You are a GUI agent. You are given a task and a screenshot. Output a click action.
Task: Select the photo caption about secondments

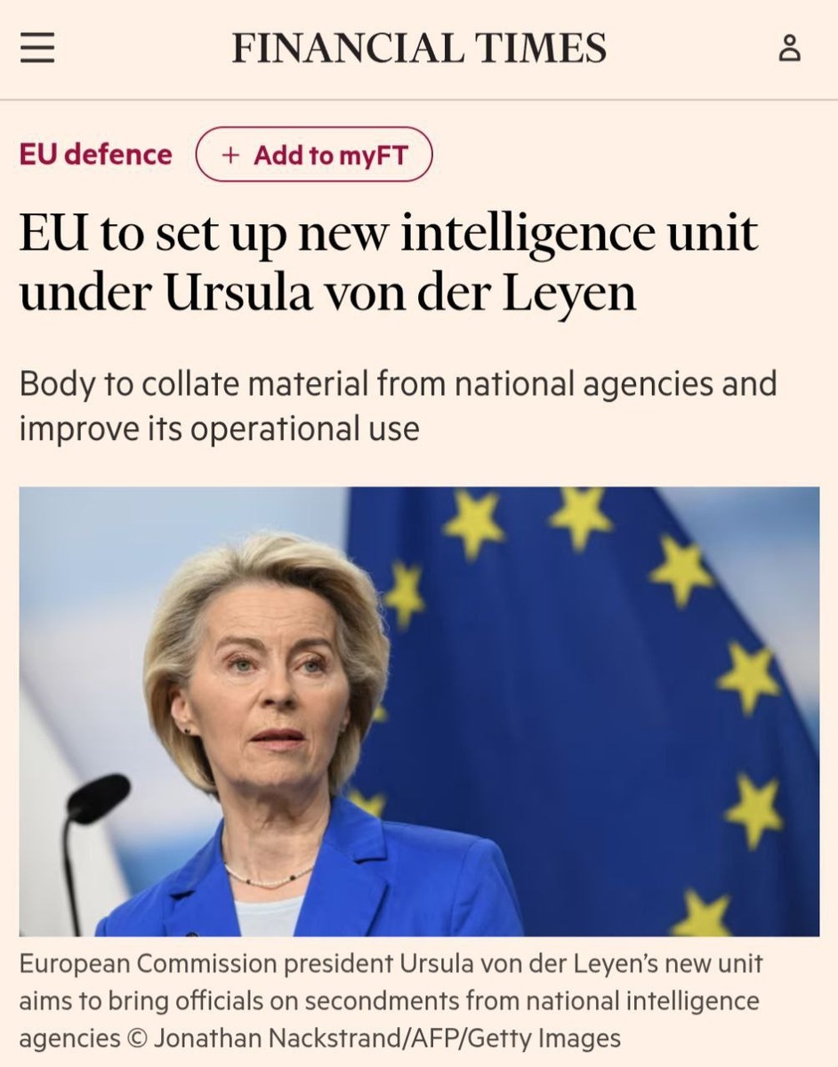coord(391,1000)
